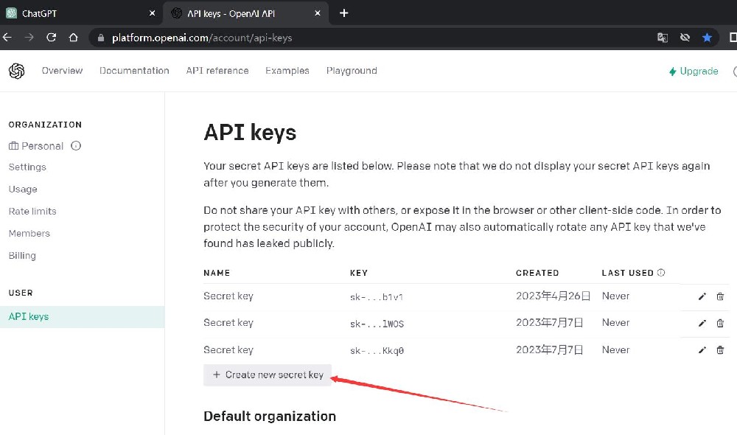
Task: Open the Playground nav item
Action: click(x=352, y=71)
